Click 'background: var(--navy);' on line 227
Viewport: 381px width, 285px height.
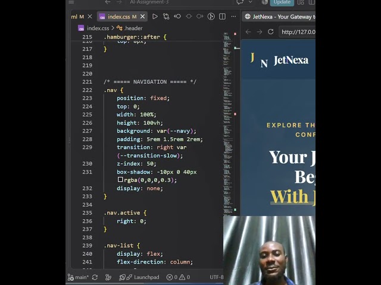coord(156,131)
